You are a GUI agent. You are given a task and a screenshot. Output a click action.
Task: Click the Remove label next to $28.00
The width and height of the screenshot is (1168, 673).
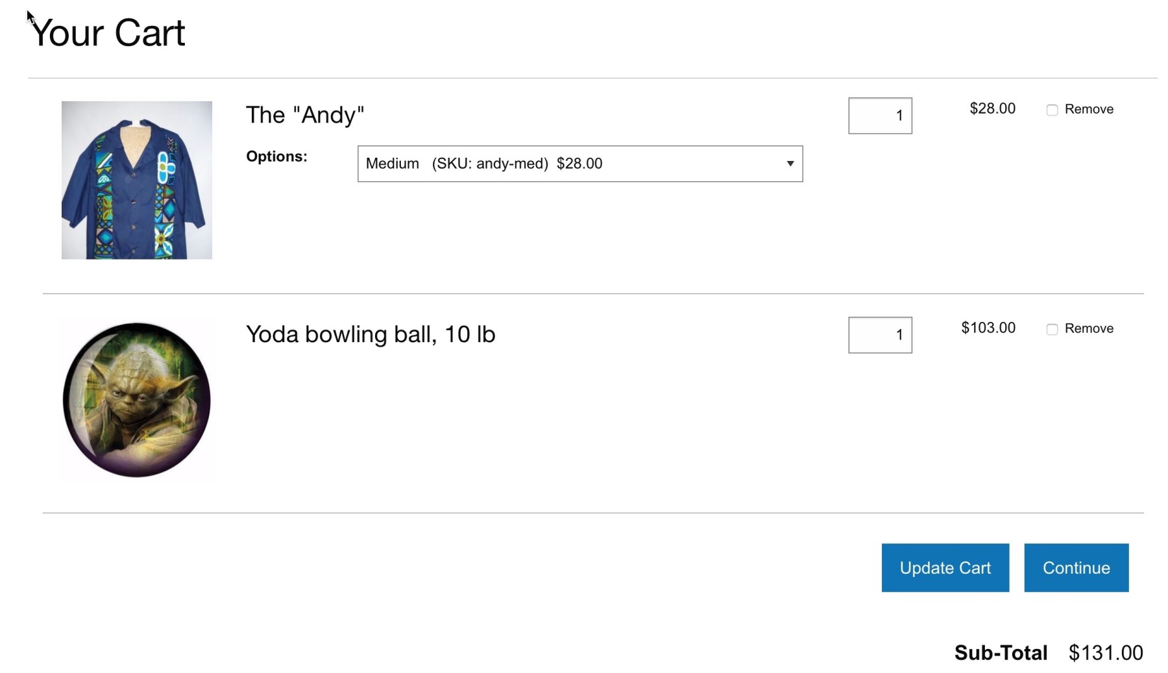(x=1089, y=109)
